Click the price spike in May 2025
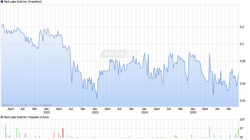Screen dimensions: 250x140 point(210,54)
